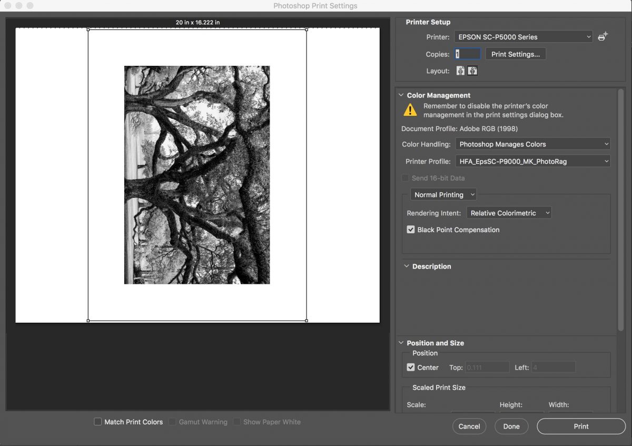This screenshot has width=632, height=446.
Task: Select the portrait layout orientation icon
Action: tap(460, 71)
